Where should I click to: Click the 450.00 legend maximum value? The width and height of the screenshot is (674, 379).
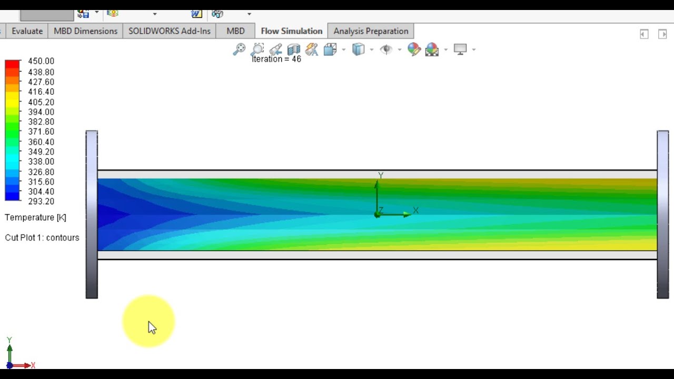point(41,61)
